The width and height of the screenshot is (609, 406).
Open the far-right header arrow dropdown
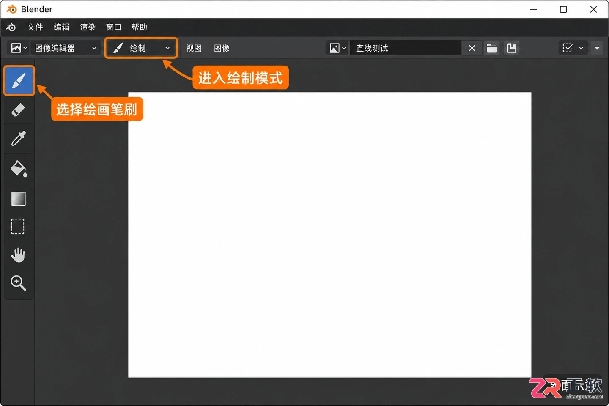coord(597,48)
